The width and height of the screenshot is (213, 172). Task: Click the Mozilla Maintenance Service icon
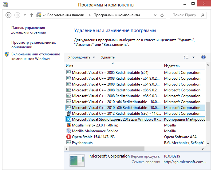tap(69, 131)
